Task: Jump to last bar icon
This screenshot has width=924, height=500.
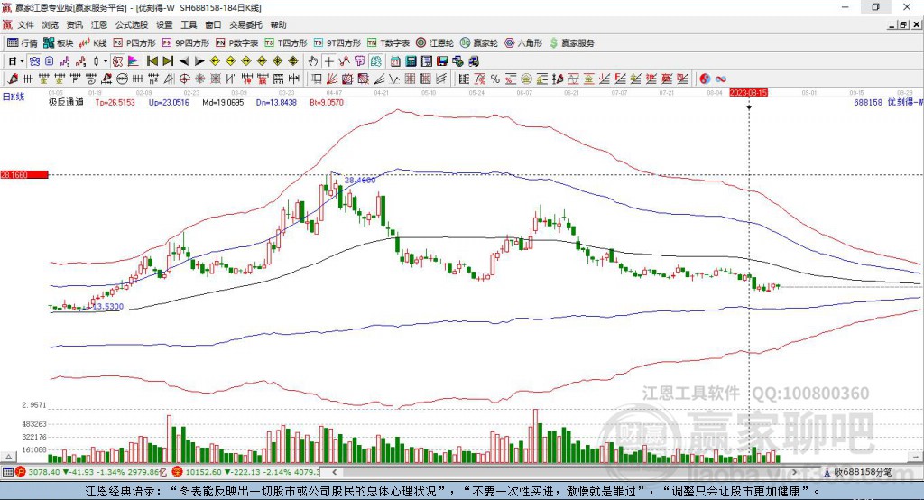Action: coord(168,61)
